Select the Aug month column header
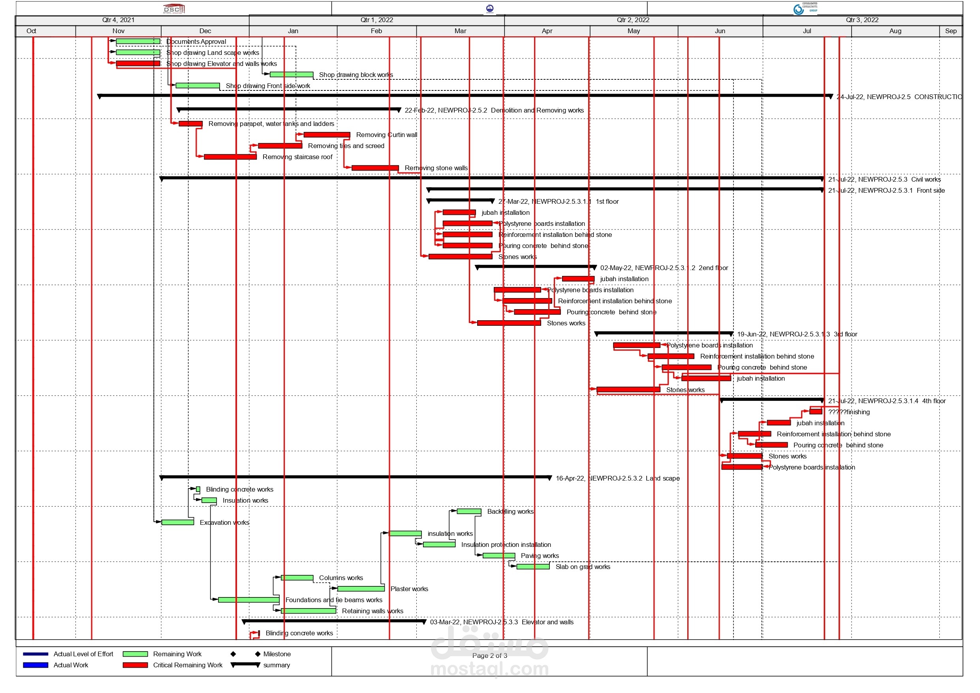This screenshot has height=693, width=980. point(895,31)
